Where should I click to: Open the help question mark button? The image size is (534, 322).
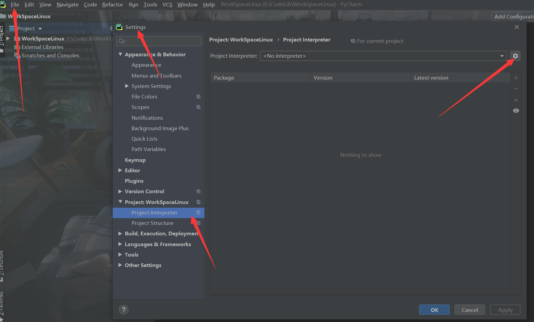[x=124, y=310]
